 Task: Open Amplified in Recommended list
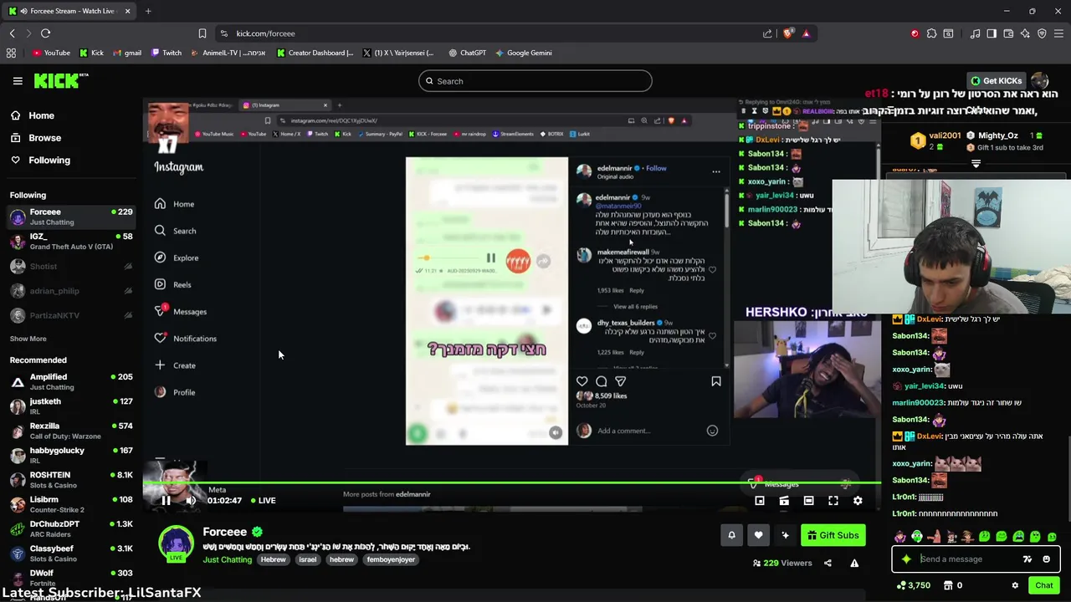point(70,382)
